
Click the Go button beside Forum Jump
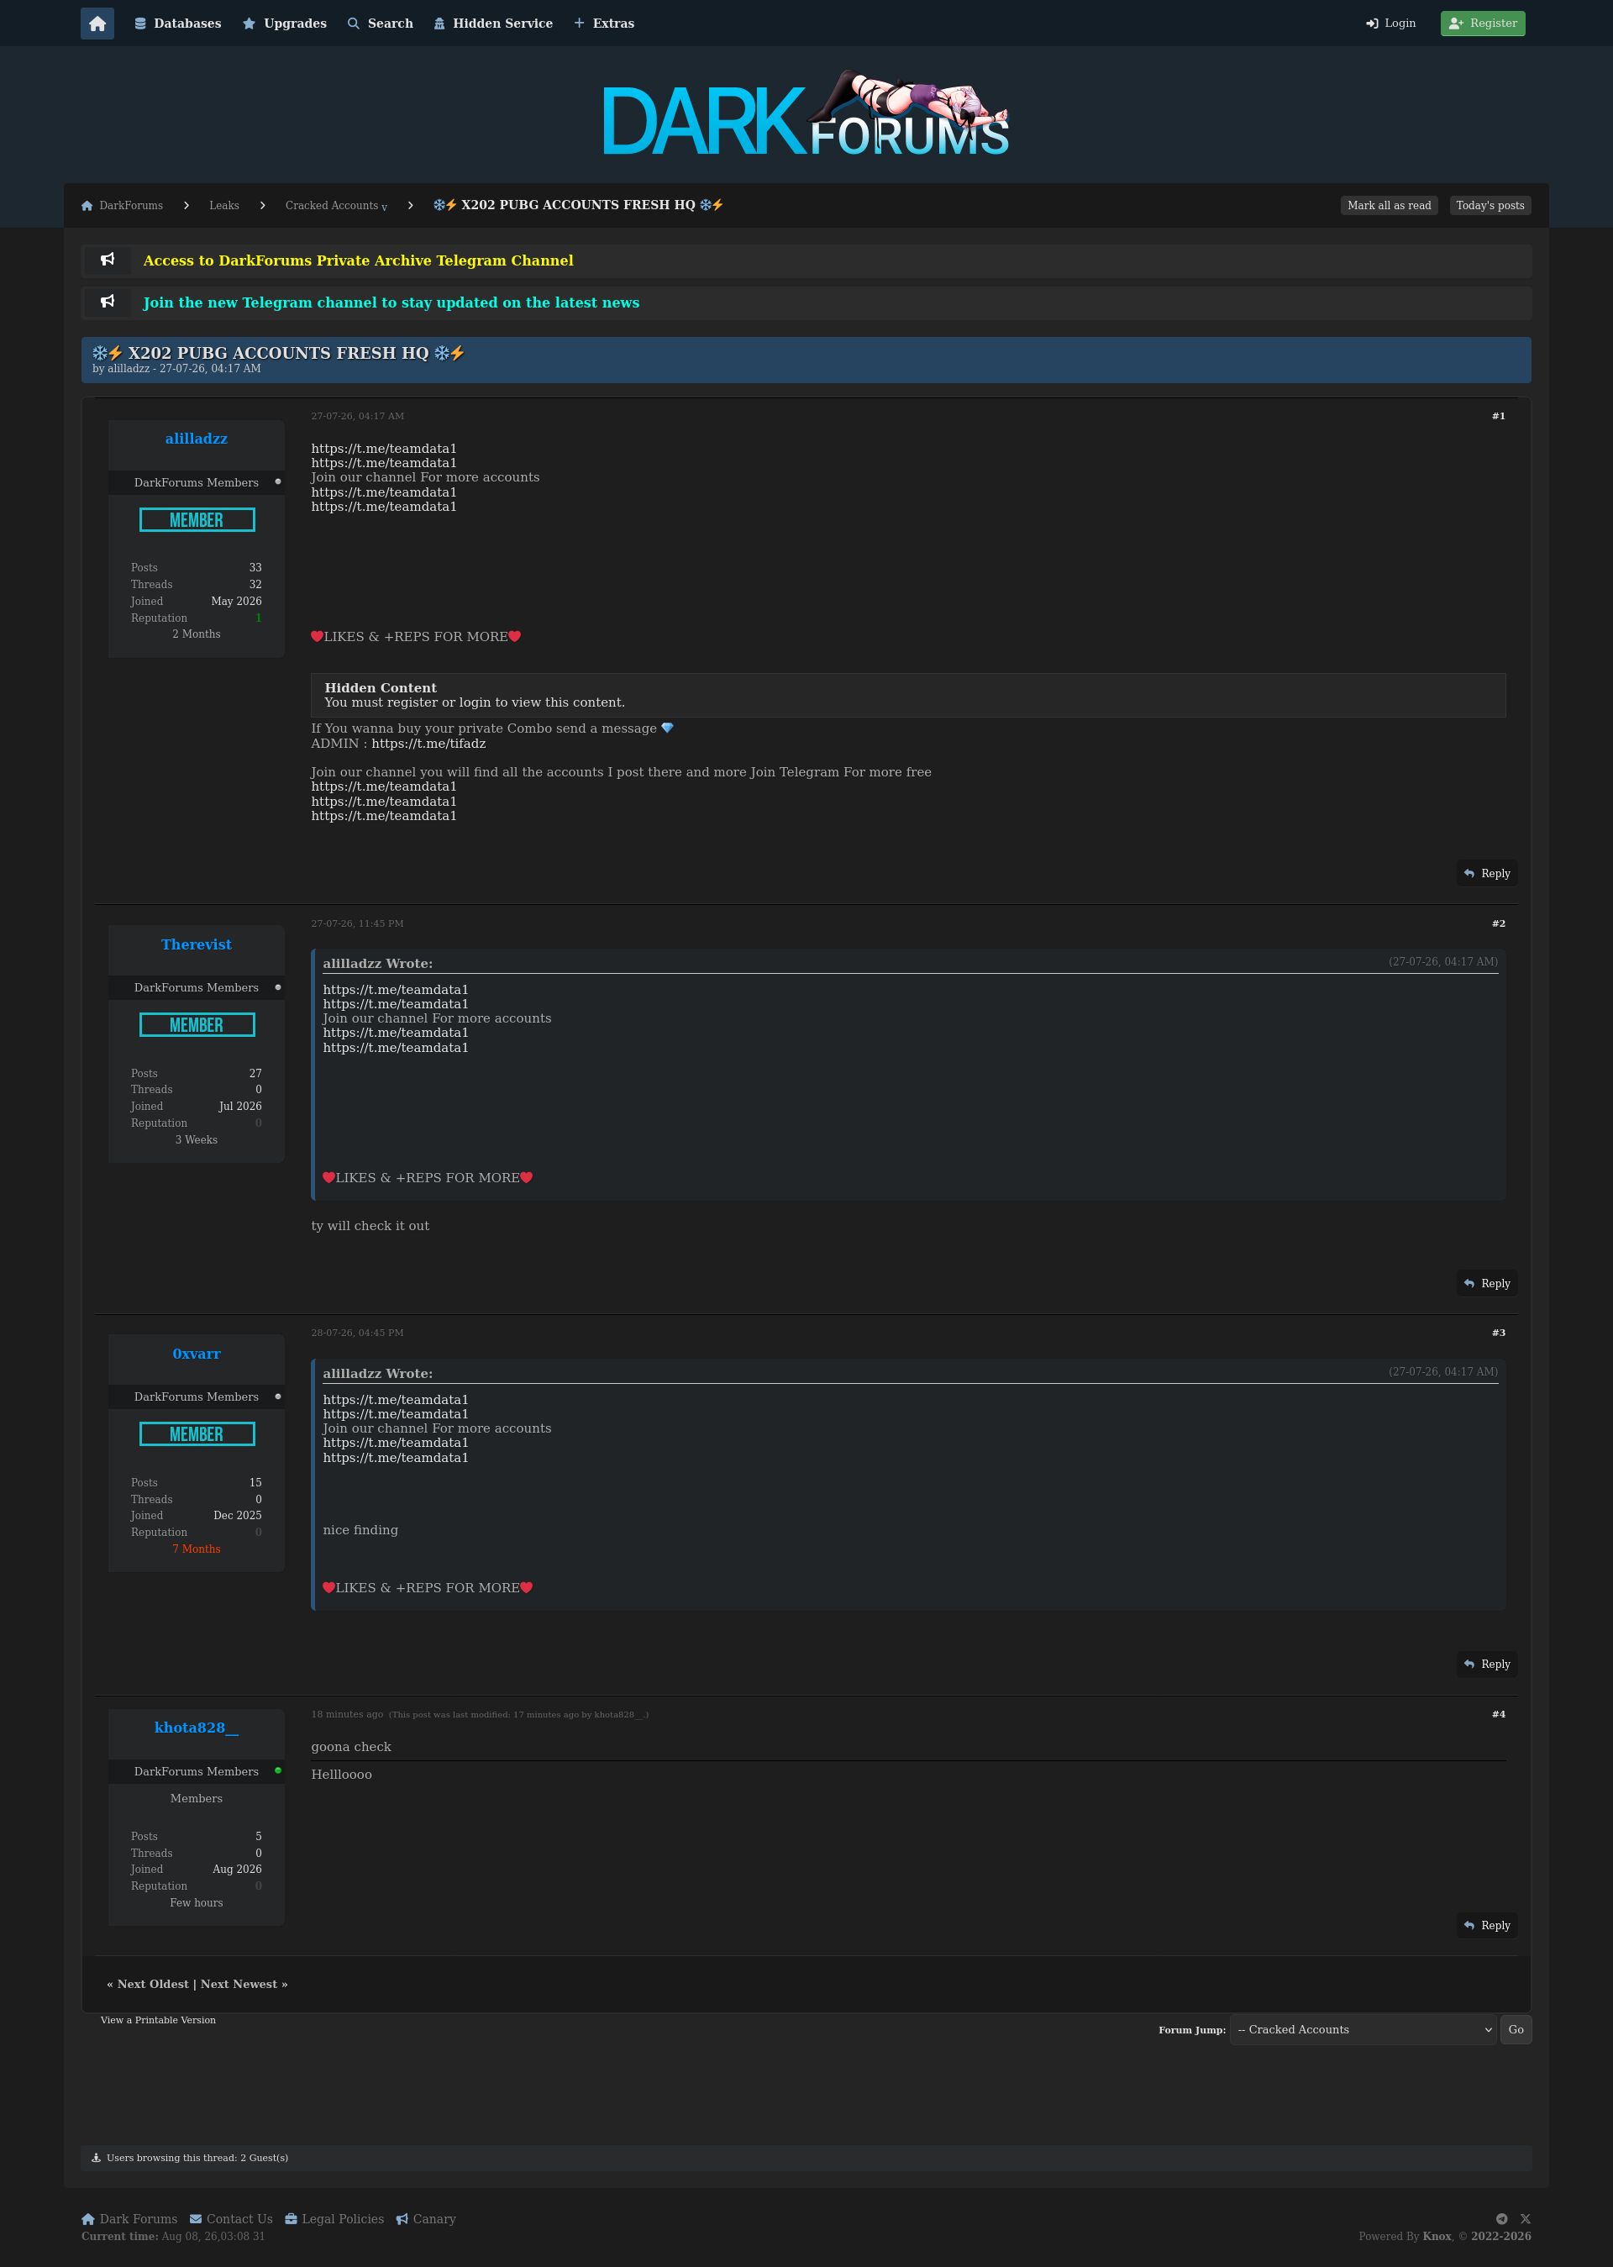coord(1516,2029)
